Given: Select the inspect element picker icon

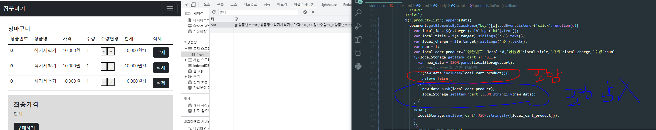Looking at the screenshot, I should pos(186,4).
